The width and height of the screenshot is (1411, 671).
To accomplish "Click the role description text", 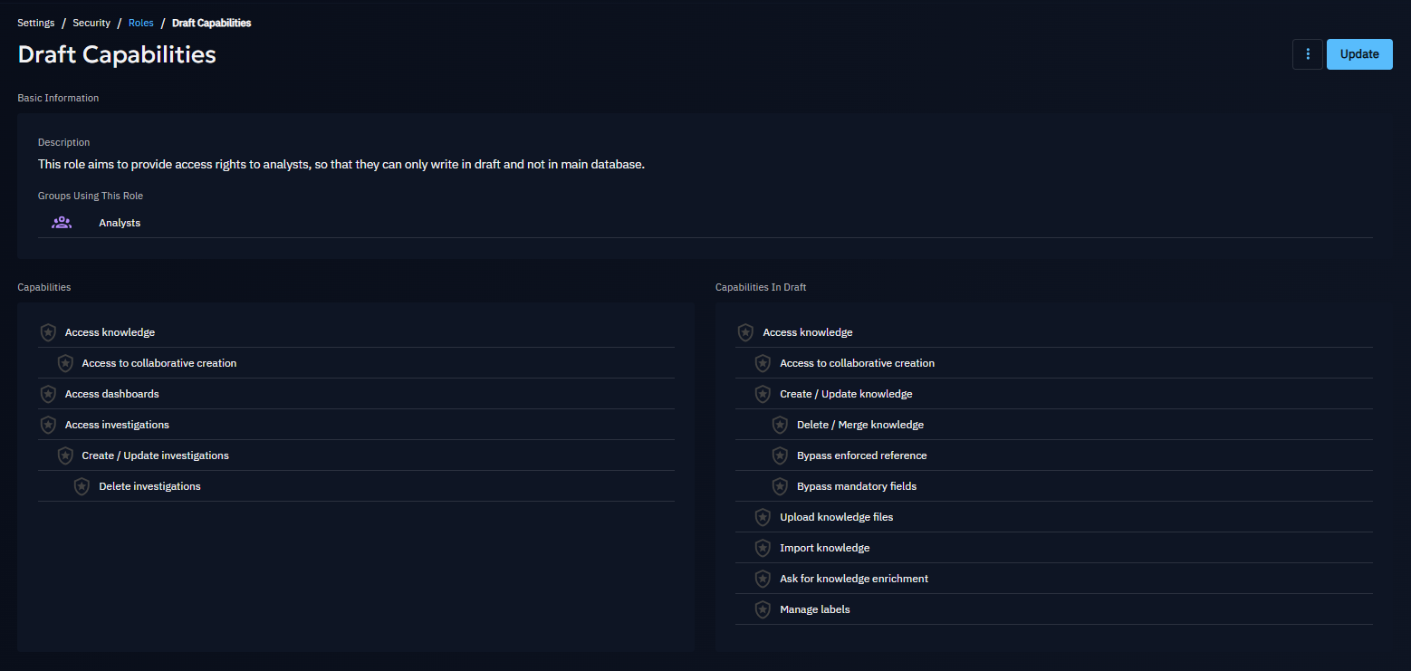I will 341,165.
